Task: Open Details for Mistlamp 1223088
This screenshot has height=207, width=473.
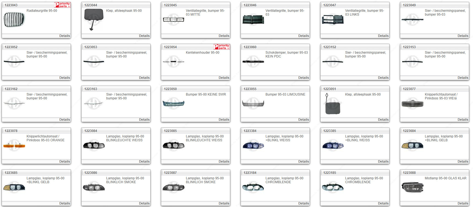Action: (463, 203)
